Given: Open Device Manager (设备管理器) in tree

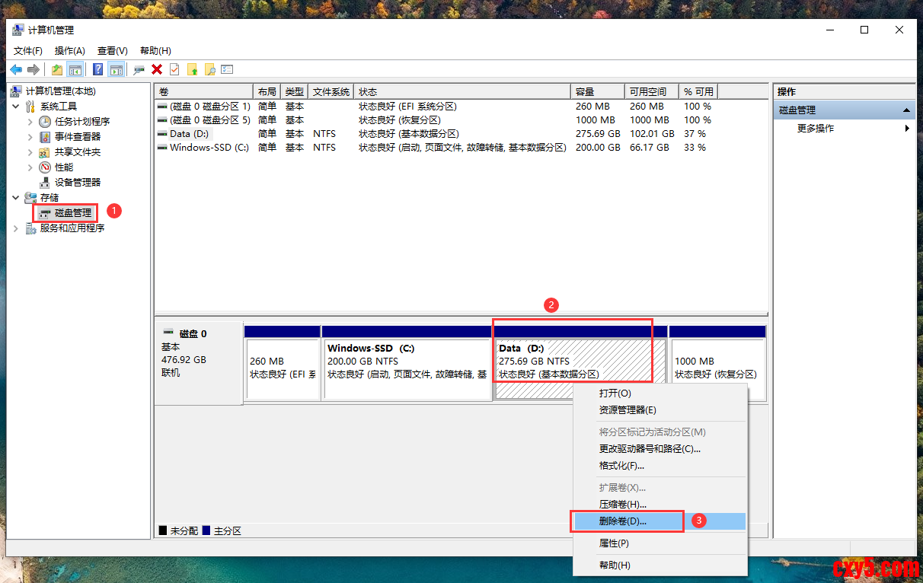Looking at the screenshot, I should pyautogui.click(x=77, y=183).
